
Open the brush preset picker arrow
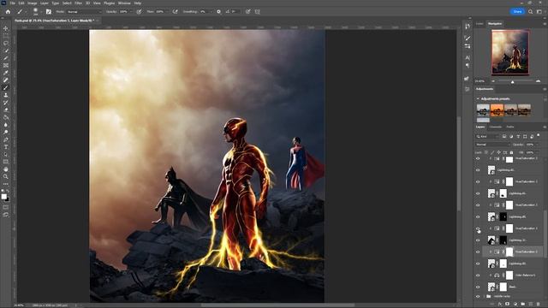[41, 11]
